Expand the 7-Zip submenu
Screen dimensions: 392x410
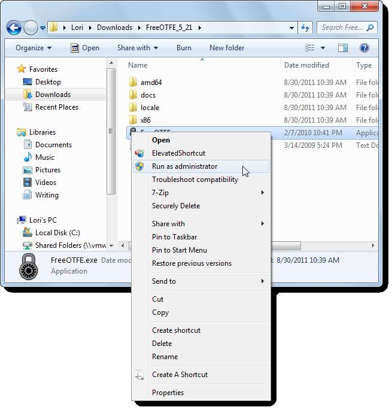coord(201,193)
